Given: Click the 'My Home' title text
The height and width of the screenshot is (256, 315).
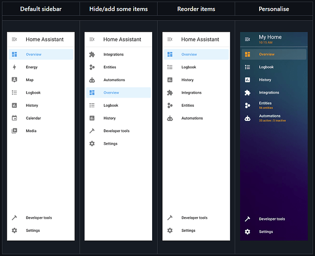Looking at the screenshot, I should [270, 37].
